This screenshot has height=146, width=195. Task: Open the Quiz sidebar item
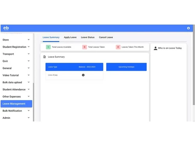point(16,61)
